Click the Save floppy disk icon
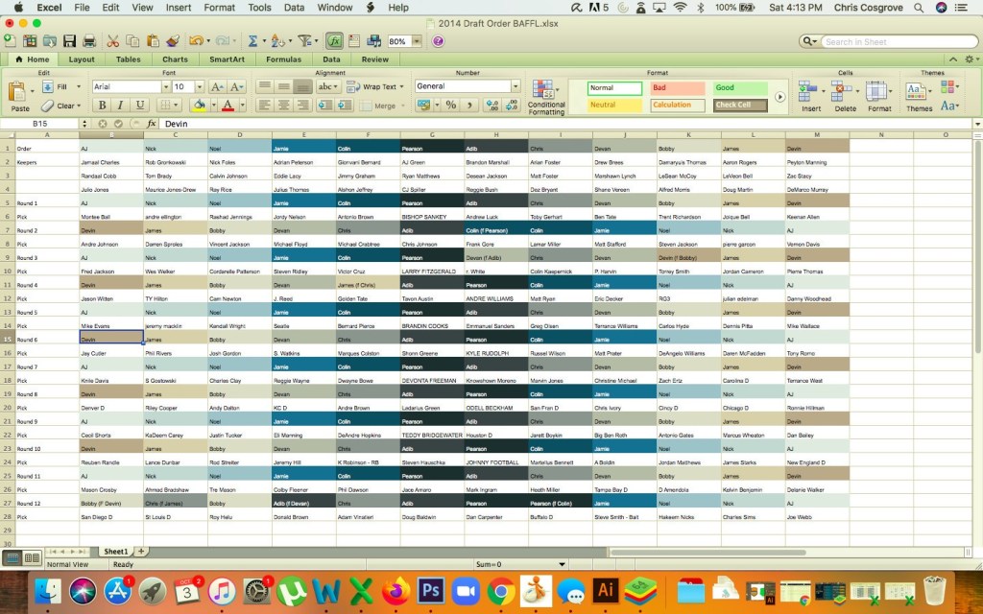This screenshot has height=614, width=983. pyautogui.click(x=68, y=41)
